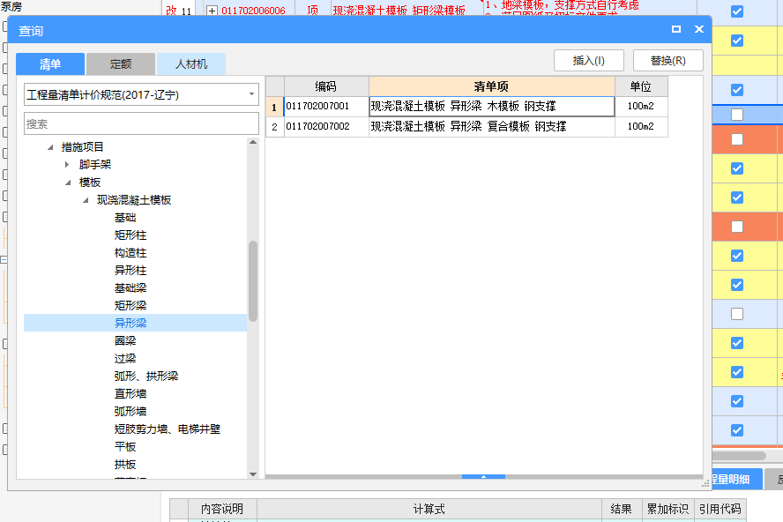
Task: Collapse the 现浇混凝土模板 tree node
Action: click(x=86, y=200)
